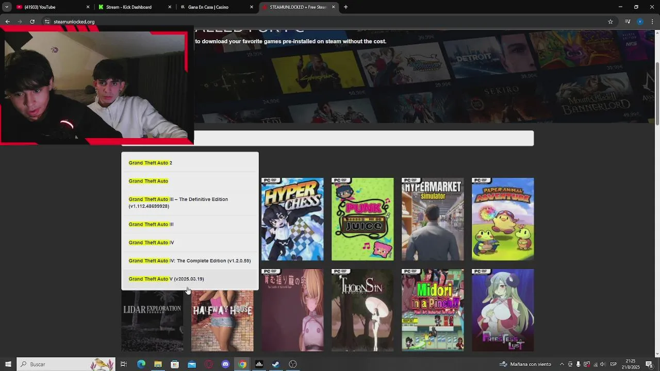Bookmark this page with star icon
This screenshot has width=660, height=371.
tap(610, 22)
